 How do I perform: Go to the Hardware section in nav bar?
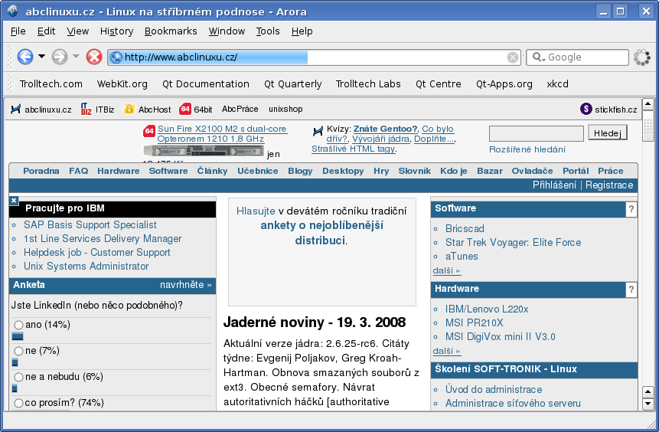[x=119, y=171]
